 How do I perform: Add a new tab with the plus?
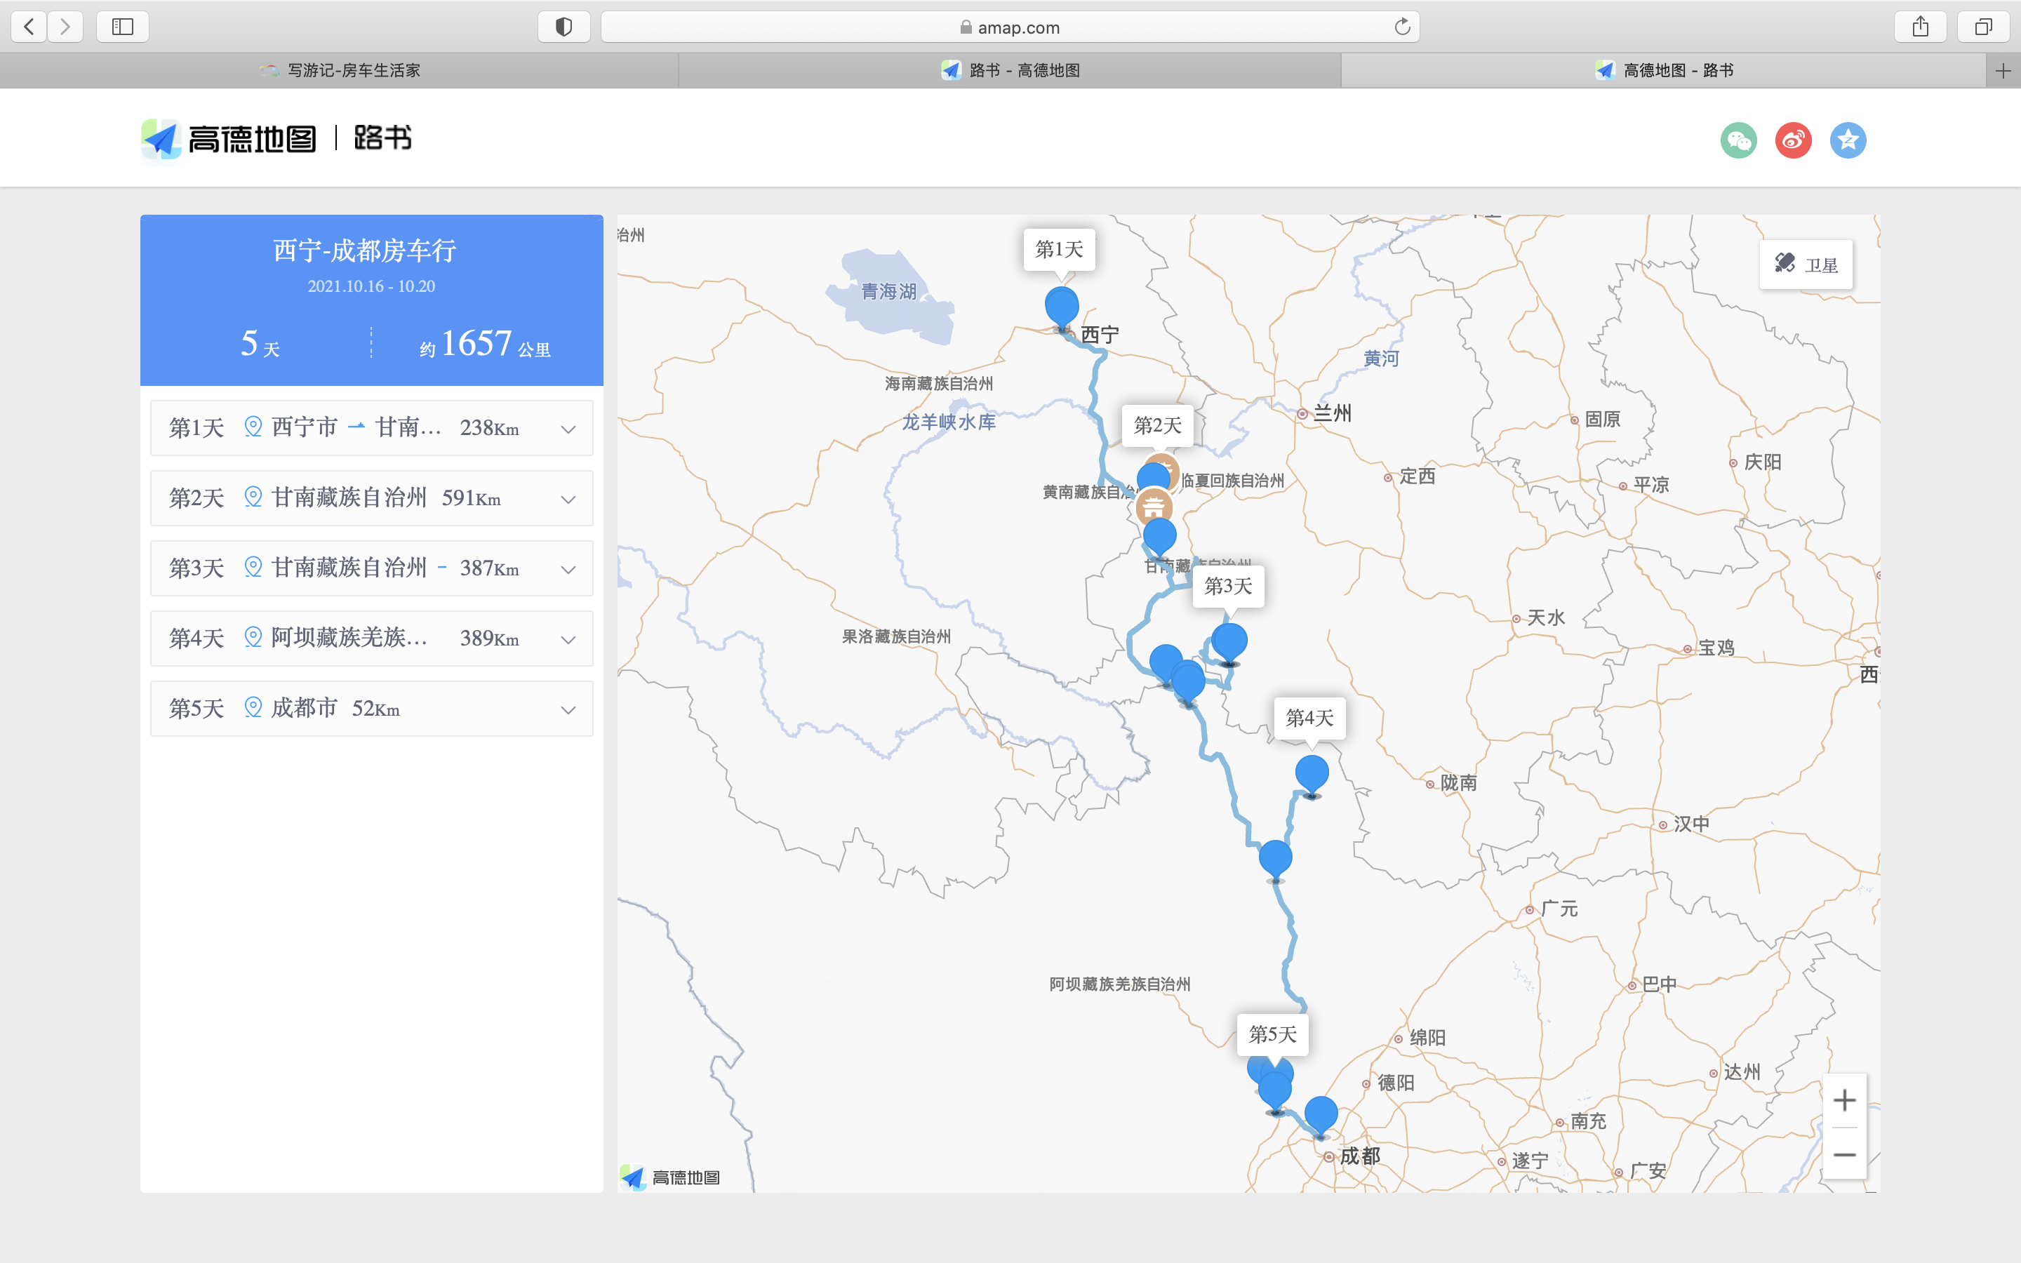2003,71
